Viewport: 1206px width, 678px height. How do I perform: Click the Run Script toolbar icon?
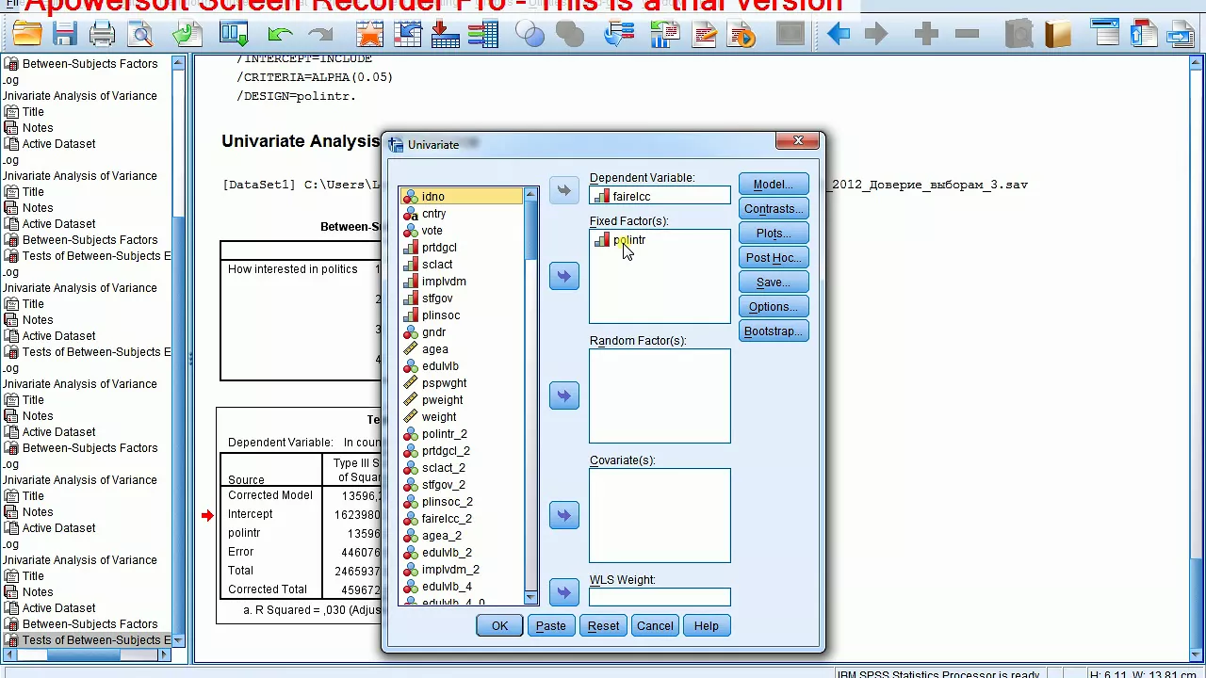pyautogui.click(x=742, y=35)
